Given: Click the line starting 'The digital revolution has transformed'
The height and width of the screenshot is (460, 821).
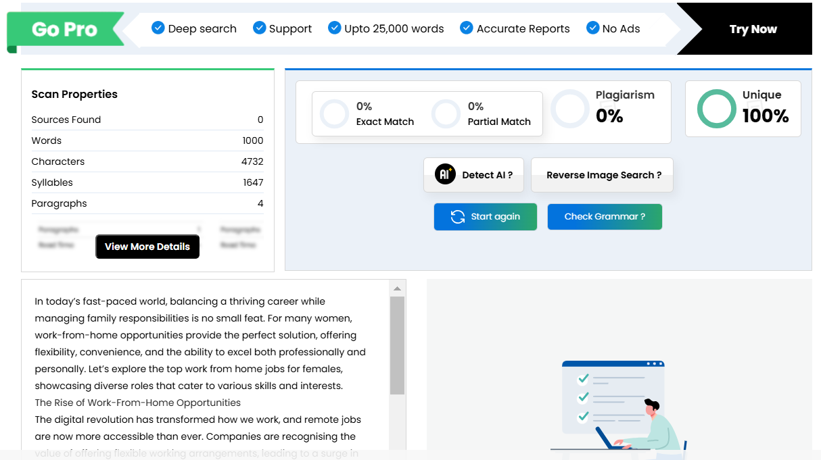Looking at the screenshot, I should tap(197, 419).
